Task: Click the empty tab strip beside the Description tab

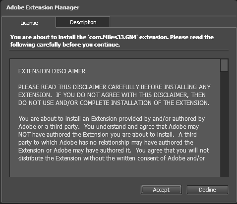Action: (x=173, y=22)
